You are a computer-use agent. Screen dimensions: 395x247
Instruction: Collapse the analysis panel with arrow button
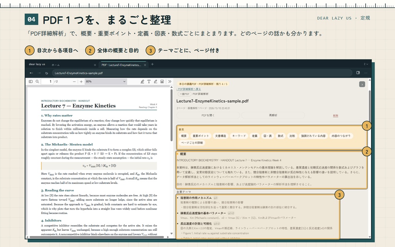(362, 85)
